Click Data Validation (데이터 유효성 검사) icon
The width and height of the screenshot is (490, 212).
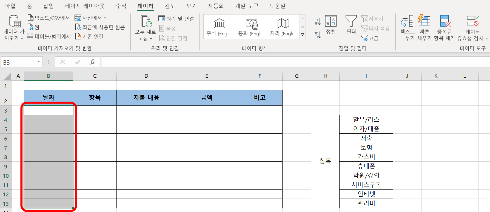point(472,21)
